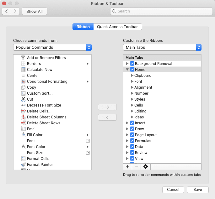Click the Cancel button
This screenshot has height=199, width=215.
click(173, 190)
